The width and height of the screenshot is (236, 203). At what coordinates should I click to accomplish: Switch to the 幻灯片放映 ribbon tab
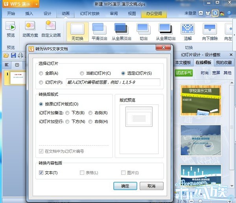pyautogui.click(x=90, y=13)
